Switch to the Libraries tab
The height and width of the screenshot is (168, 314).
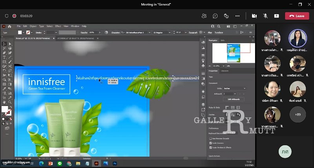[225, 71]
